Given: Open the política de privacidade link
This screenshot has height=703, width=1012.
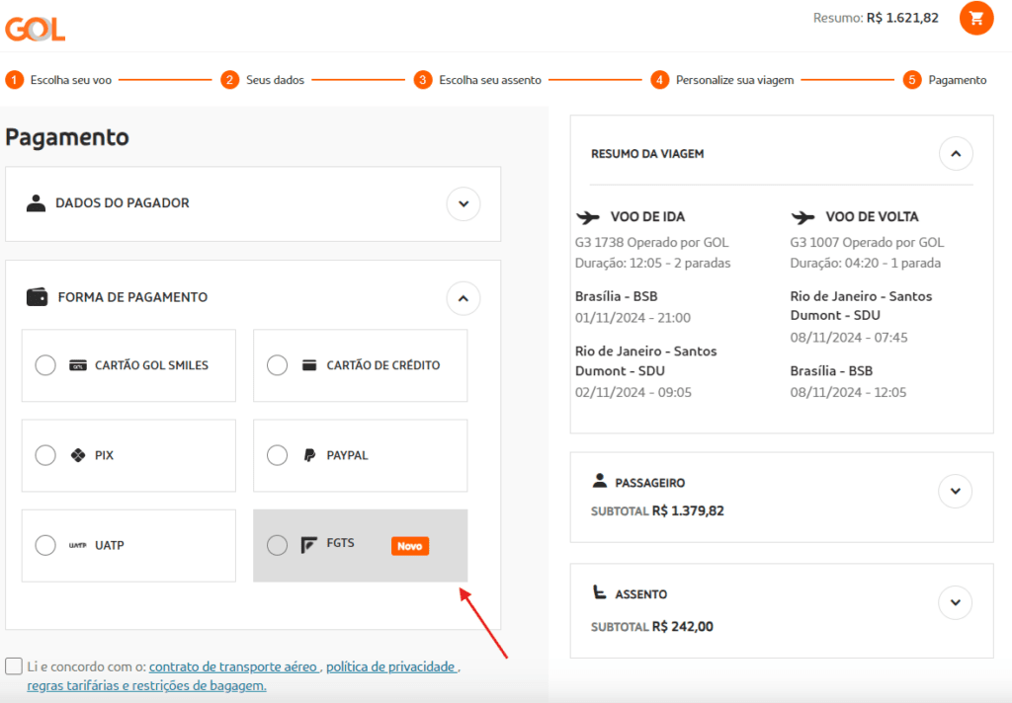Looking at the screenshot, I should click(x=390, y=666).
